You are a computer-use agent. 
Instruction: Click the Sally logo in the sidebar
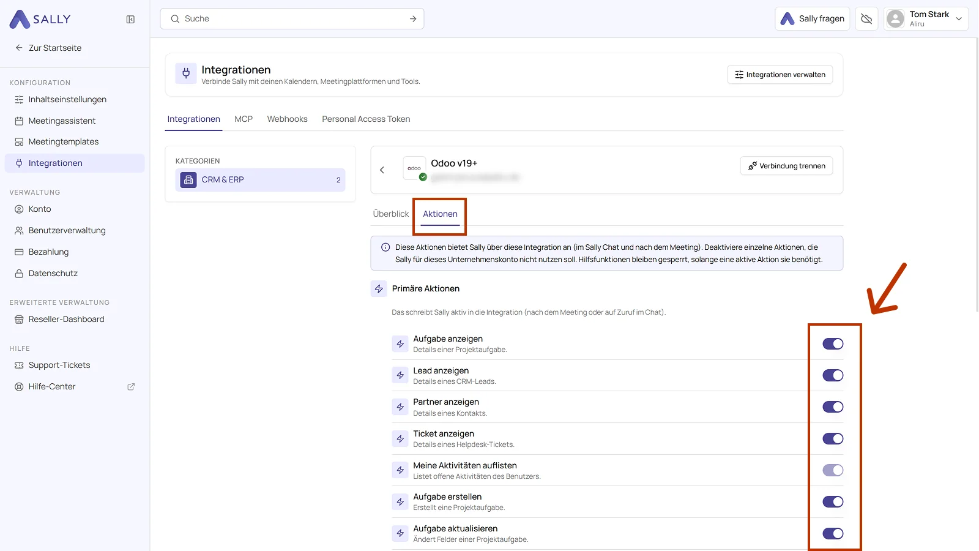(40, 19)
